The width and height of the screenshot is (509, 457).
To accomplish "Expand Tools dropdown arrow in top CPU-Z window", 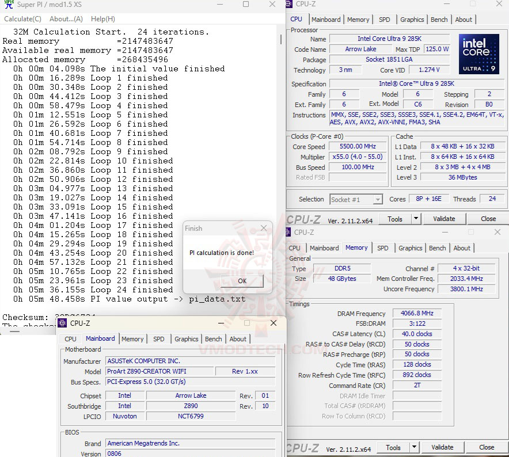I will tap(416, 219).
